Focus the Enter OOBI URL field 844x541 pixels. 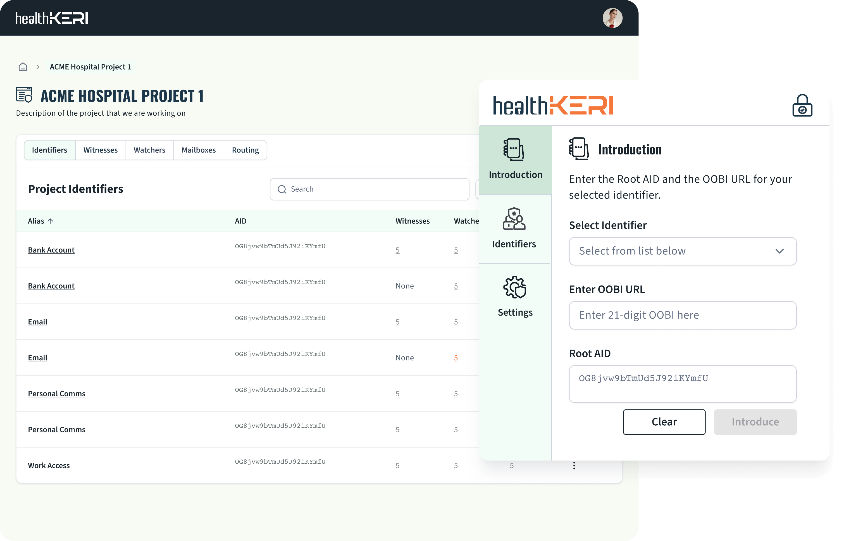(x=682, y=315)
